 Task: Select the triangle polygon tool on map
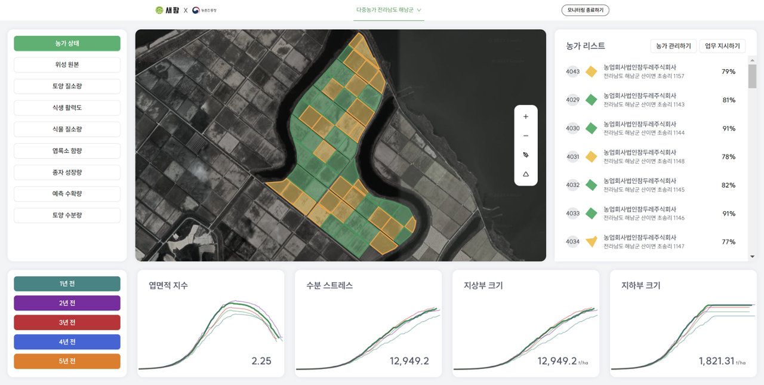click(x=526, y=174)
